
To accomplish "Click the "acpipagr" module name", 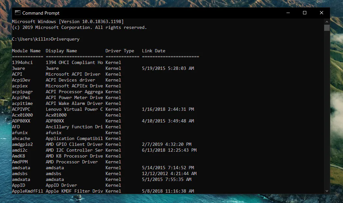I will 22,92.
